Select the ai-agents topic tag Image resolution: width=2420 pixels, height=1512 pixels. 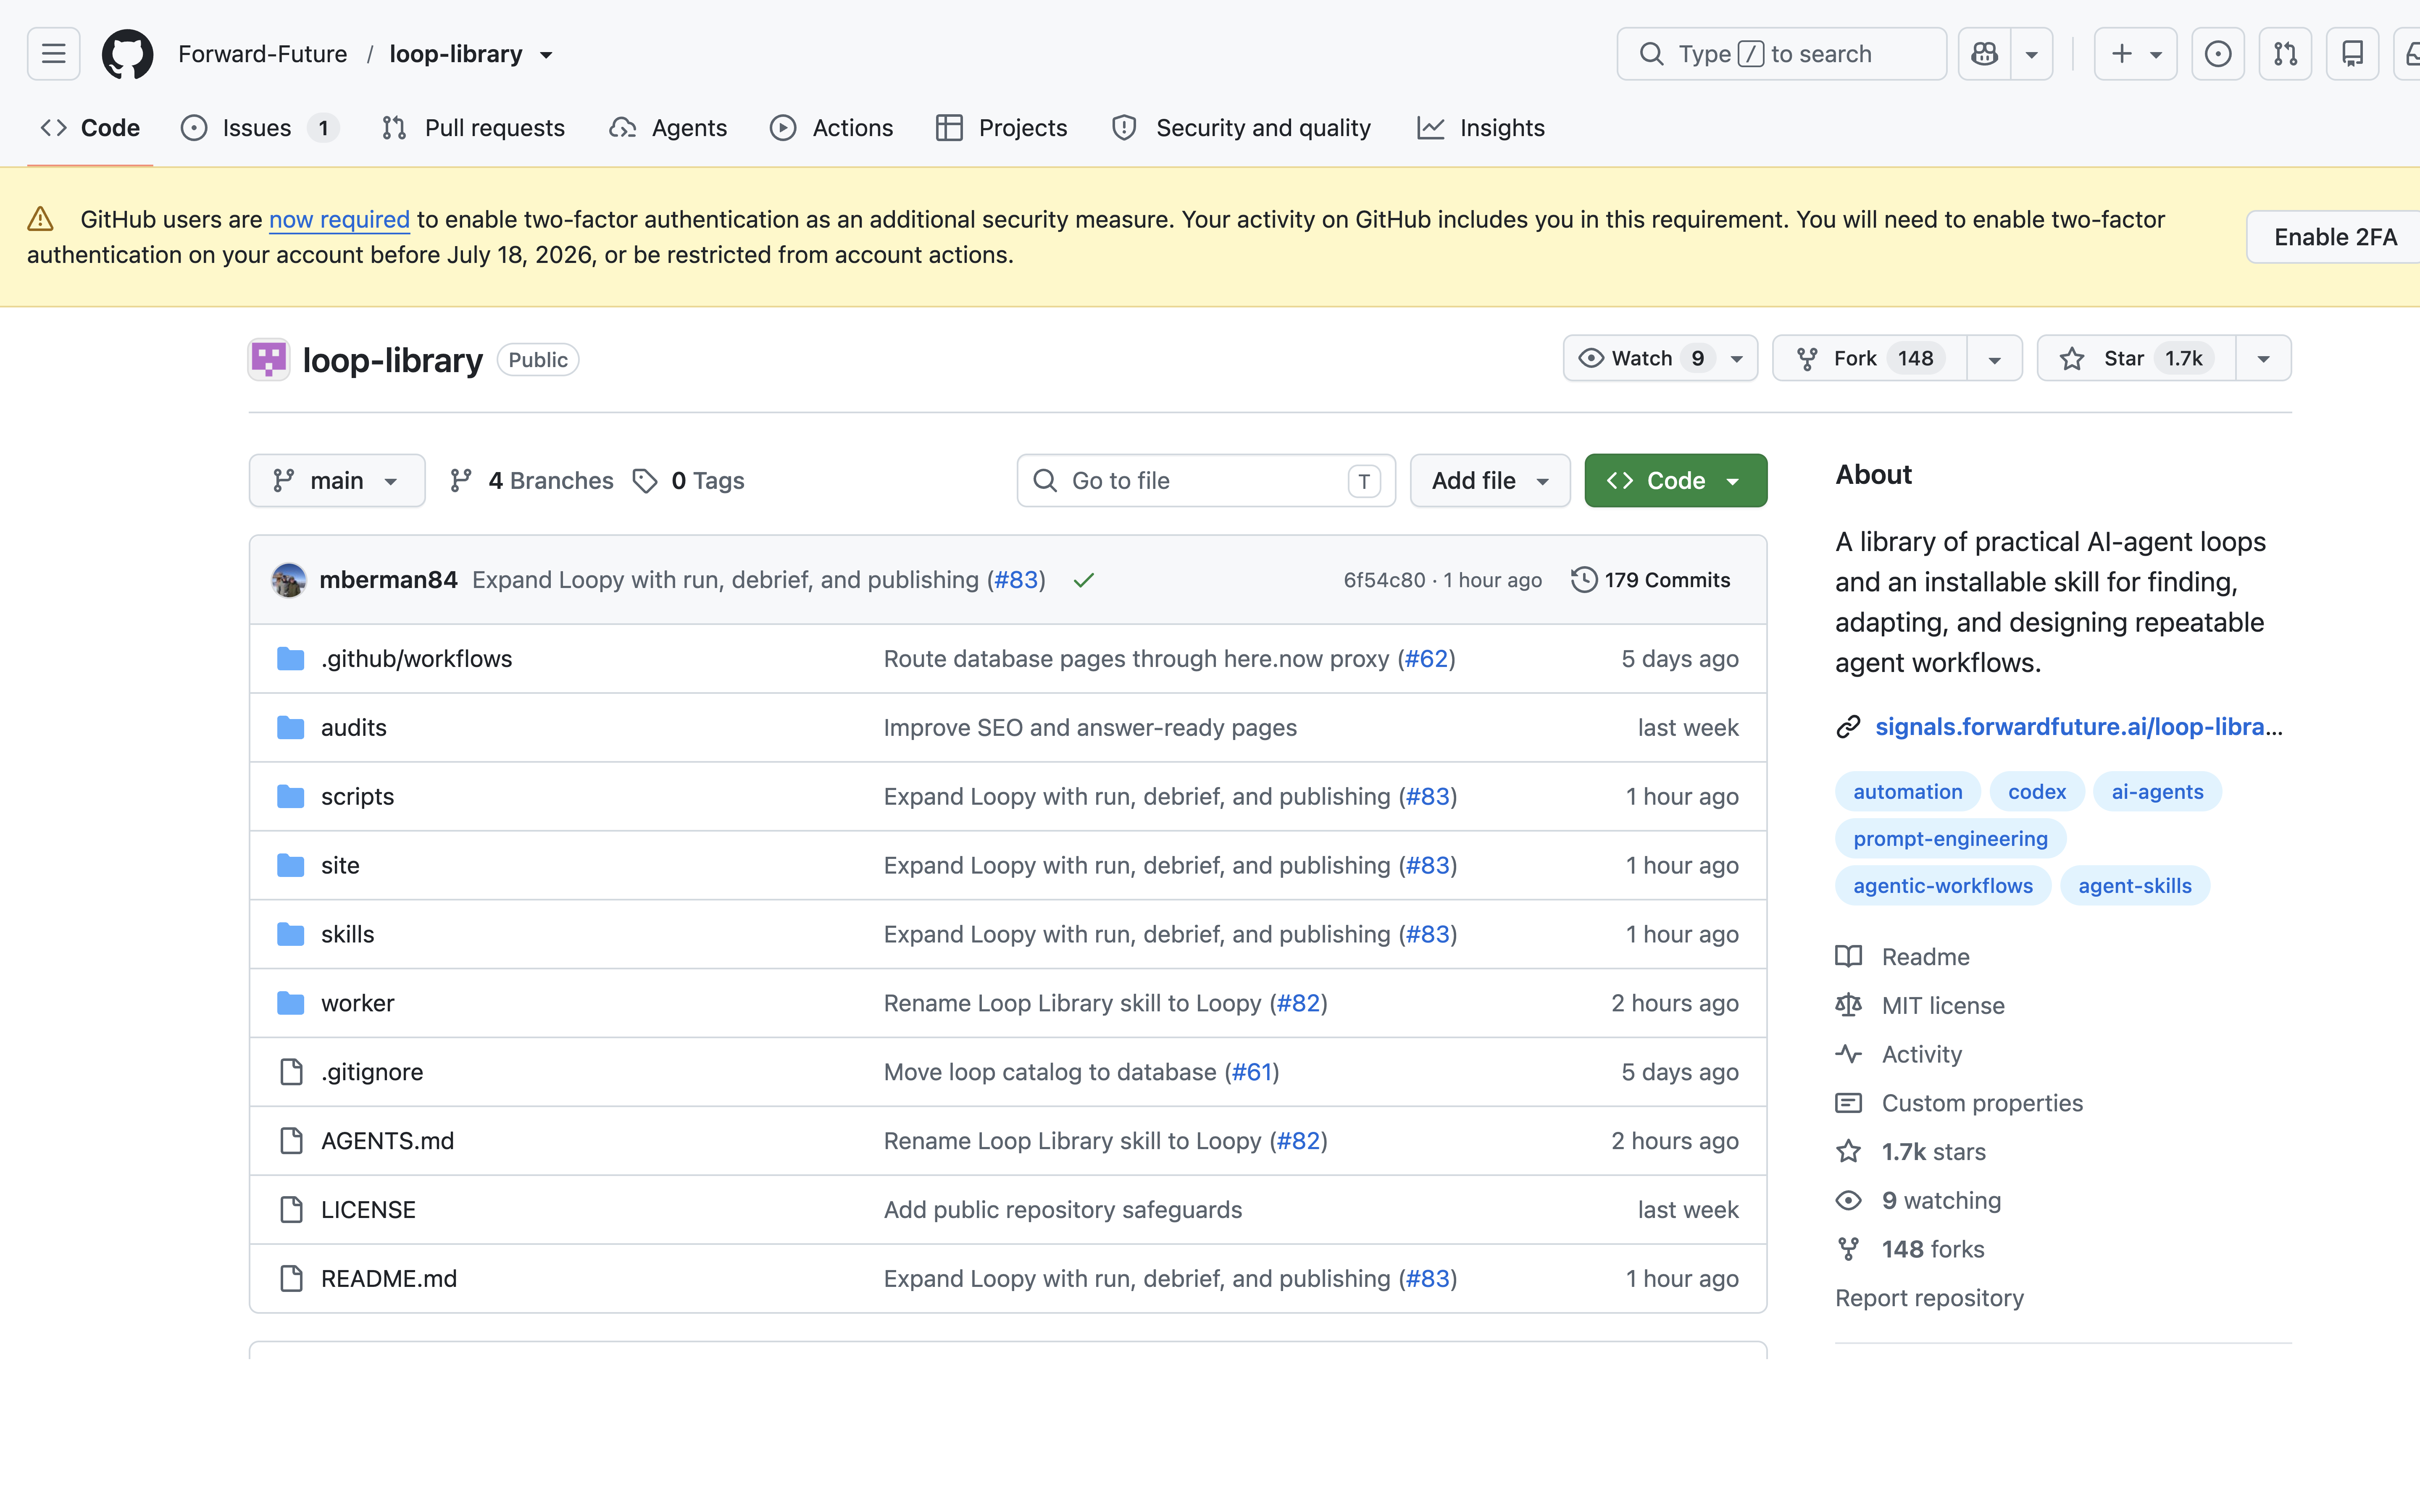2157,792
